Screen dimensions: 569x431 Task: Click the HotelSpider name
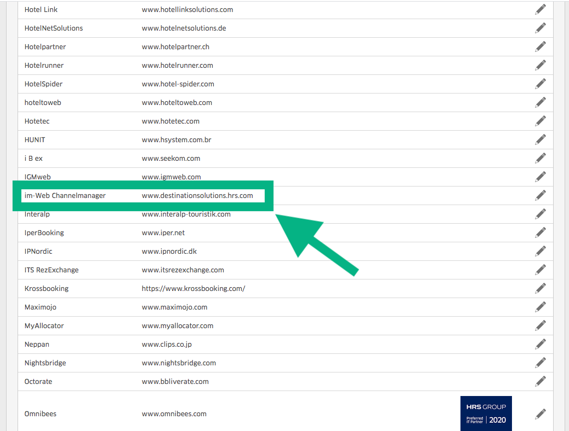click(x=43, y=84)
